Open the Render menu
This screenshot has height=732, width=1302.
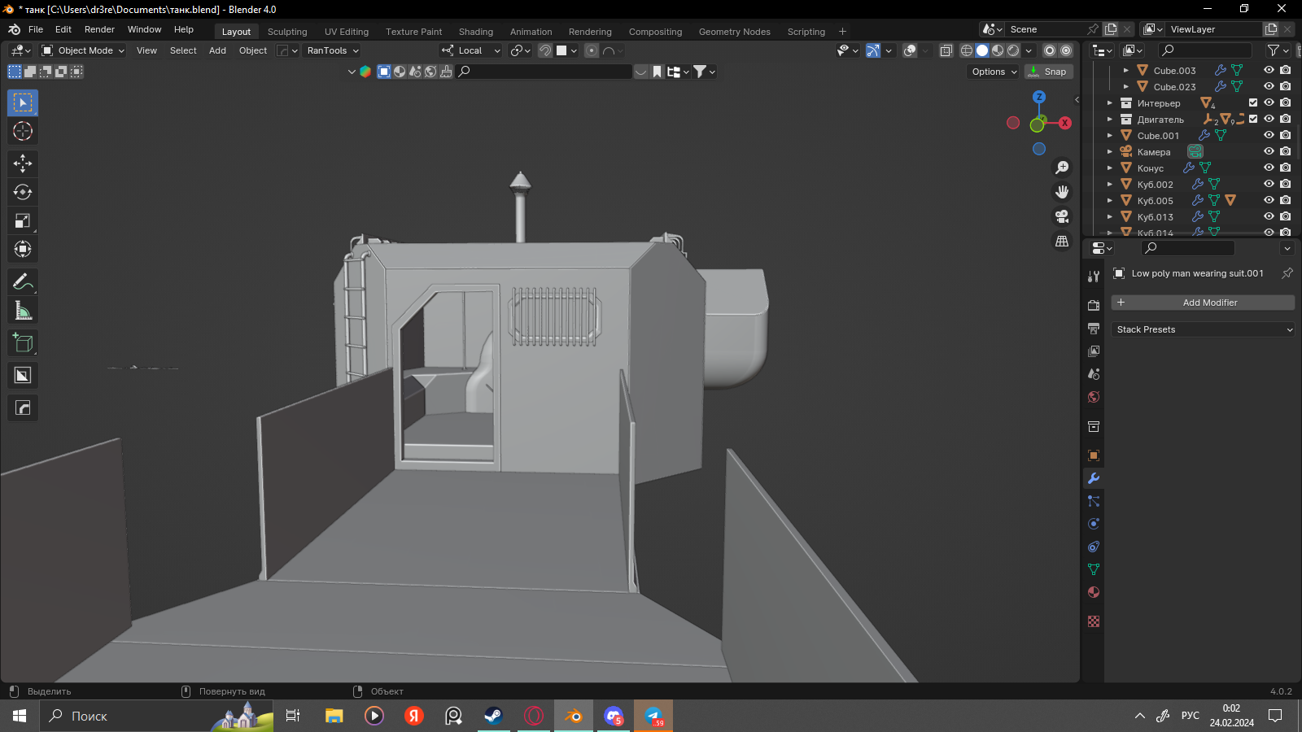click(x=99, y=29)
